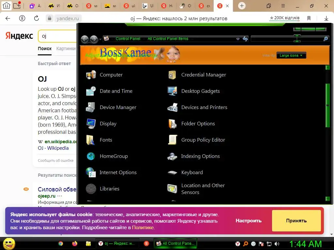
Task: Open the Fonts folder icon
Action: point(91,140)
